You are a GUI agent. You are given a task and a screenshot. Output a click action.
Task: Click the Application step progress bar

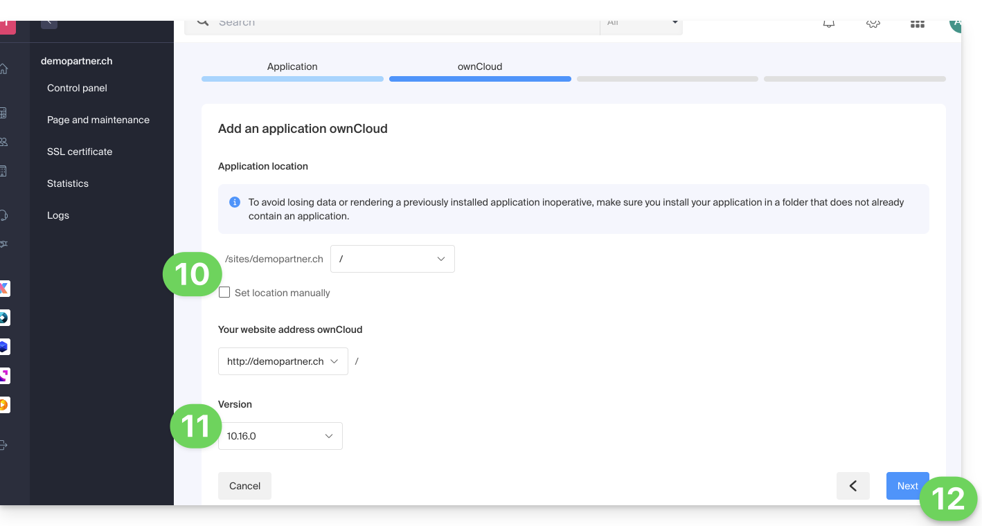(x=292, y=79)
